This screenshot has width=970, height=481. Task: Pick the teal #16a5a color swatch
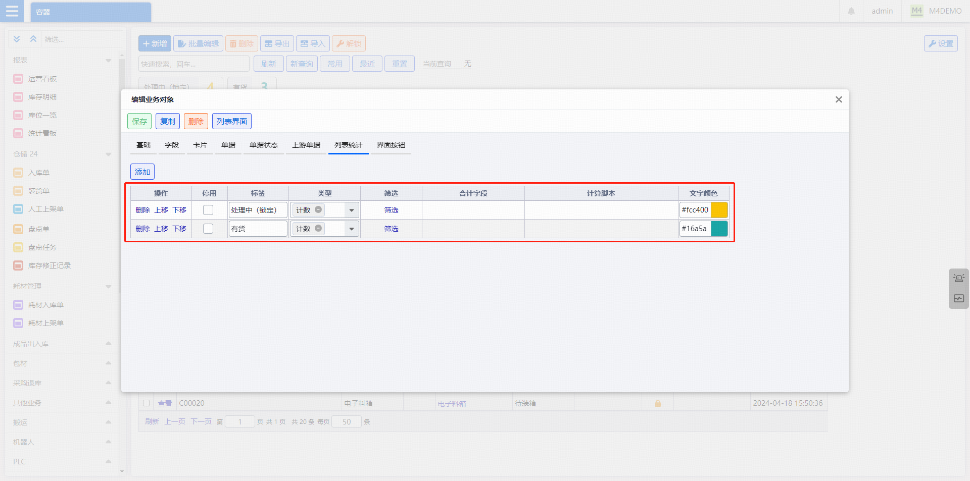tap(719, 229)
